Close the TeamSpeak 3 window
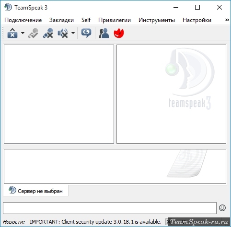This screenshot has width=231, height=227. 219,7
